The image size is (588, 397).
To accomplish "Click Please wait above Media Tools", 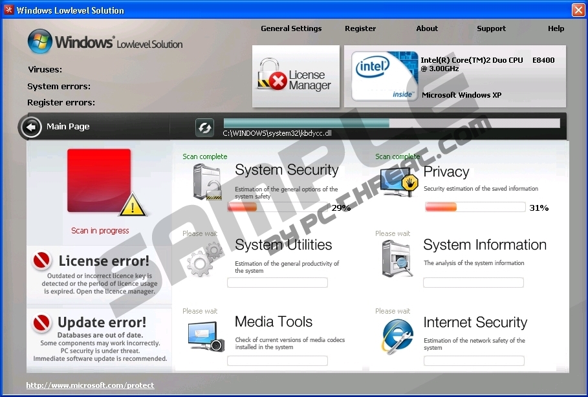I will [x=200, y=311].
